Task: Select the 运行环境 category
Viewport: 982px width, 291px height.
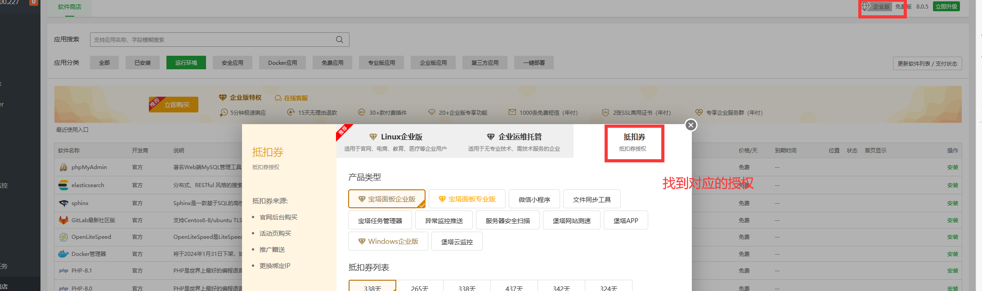Action: [186, 63]
